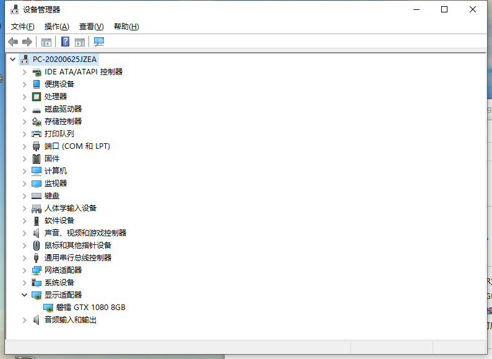Expand the 音频输入和输出 node arrow
Viewport: 492px width, 359px height.
[x=25, y=320]
